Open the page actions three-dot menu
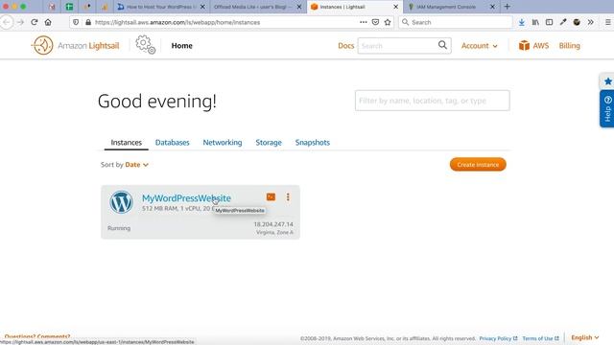614x345 pixels. tap(363, 22)
